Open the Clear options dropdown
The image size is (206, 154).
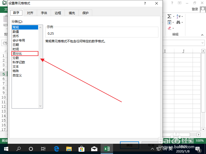(x=173, y=28)
